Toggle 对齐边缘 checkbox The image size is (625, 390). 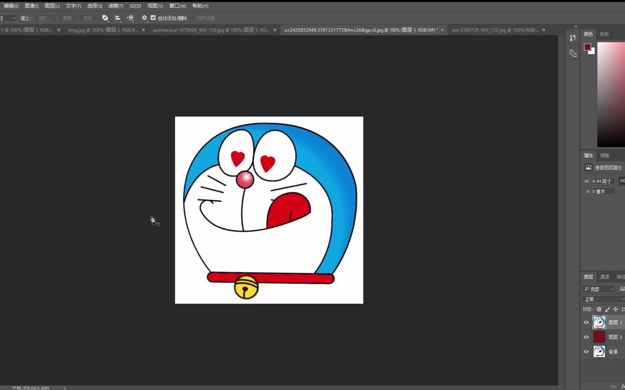pos(192,18)
